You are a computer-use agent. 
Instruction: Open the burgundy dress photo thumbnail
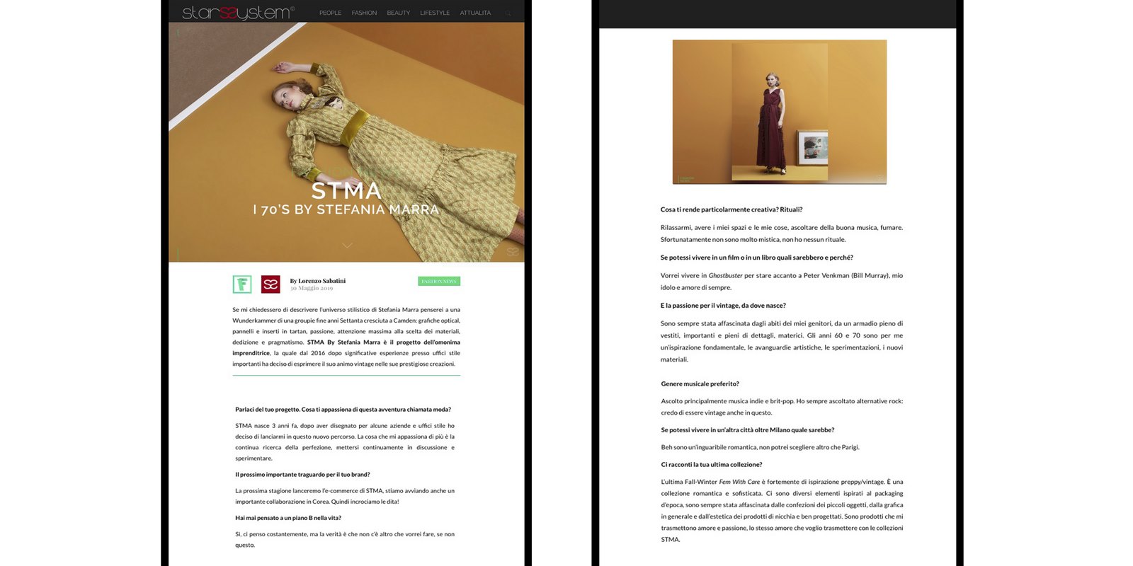[780, 112]
